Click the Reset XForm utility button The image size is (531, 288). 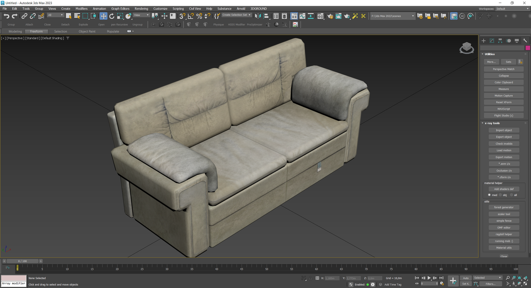click(504, 102)
